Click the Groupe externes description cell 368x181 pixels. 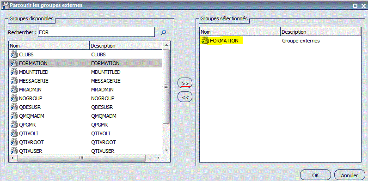click(301, 41)
